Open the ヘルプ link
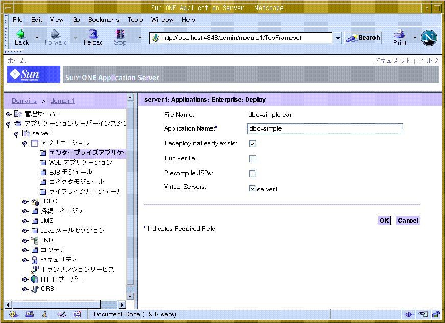This screenshot has width=445, height=323. coord(429,61)
